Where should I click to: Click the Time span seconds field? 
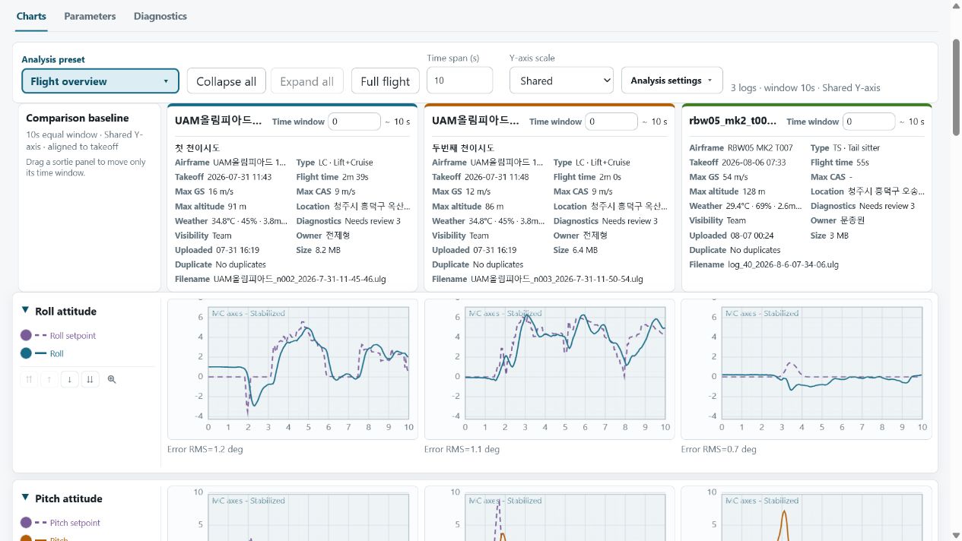459,81
